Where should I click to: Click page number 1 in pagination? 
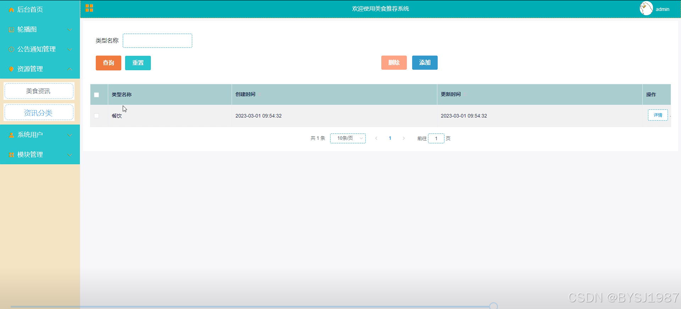coord(390,138)
